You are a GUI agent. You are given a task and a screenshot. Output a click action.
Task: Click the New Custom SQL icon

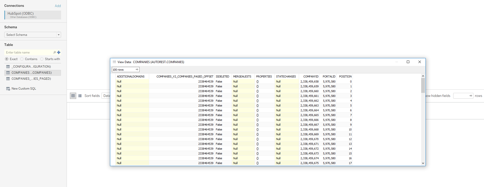(8, 89)
